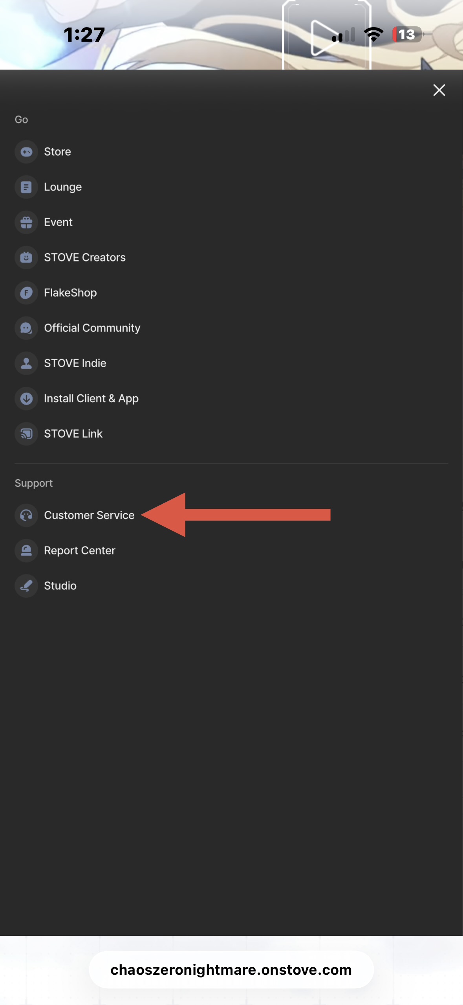Click the Event gift icon
463x1005 pixels.
coord(26,223)
